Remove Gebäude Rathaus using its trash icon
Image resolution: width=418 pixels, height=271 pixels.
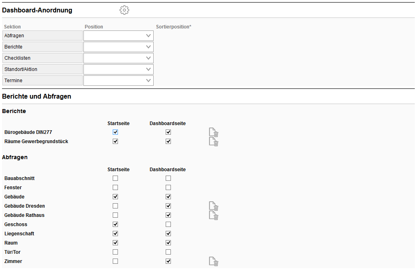213,216
